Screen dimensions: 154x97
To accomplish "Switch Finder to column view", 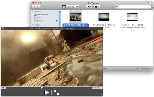I will pyautogui.click(x=73, y=7).
